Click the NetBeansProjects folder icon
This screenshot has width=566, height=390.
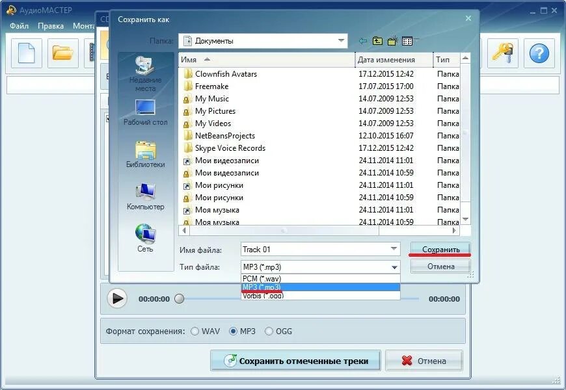coord(188,136)
